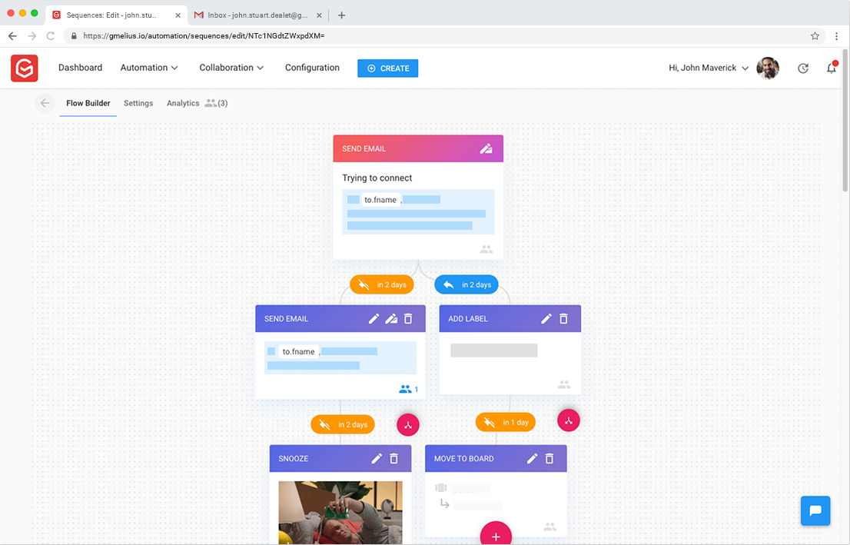
Task: Edit the ADD LABEL step with its pencil icon
Action: coord(546,318)
